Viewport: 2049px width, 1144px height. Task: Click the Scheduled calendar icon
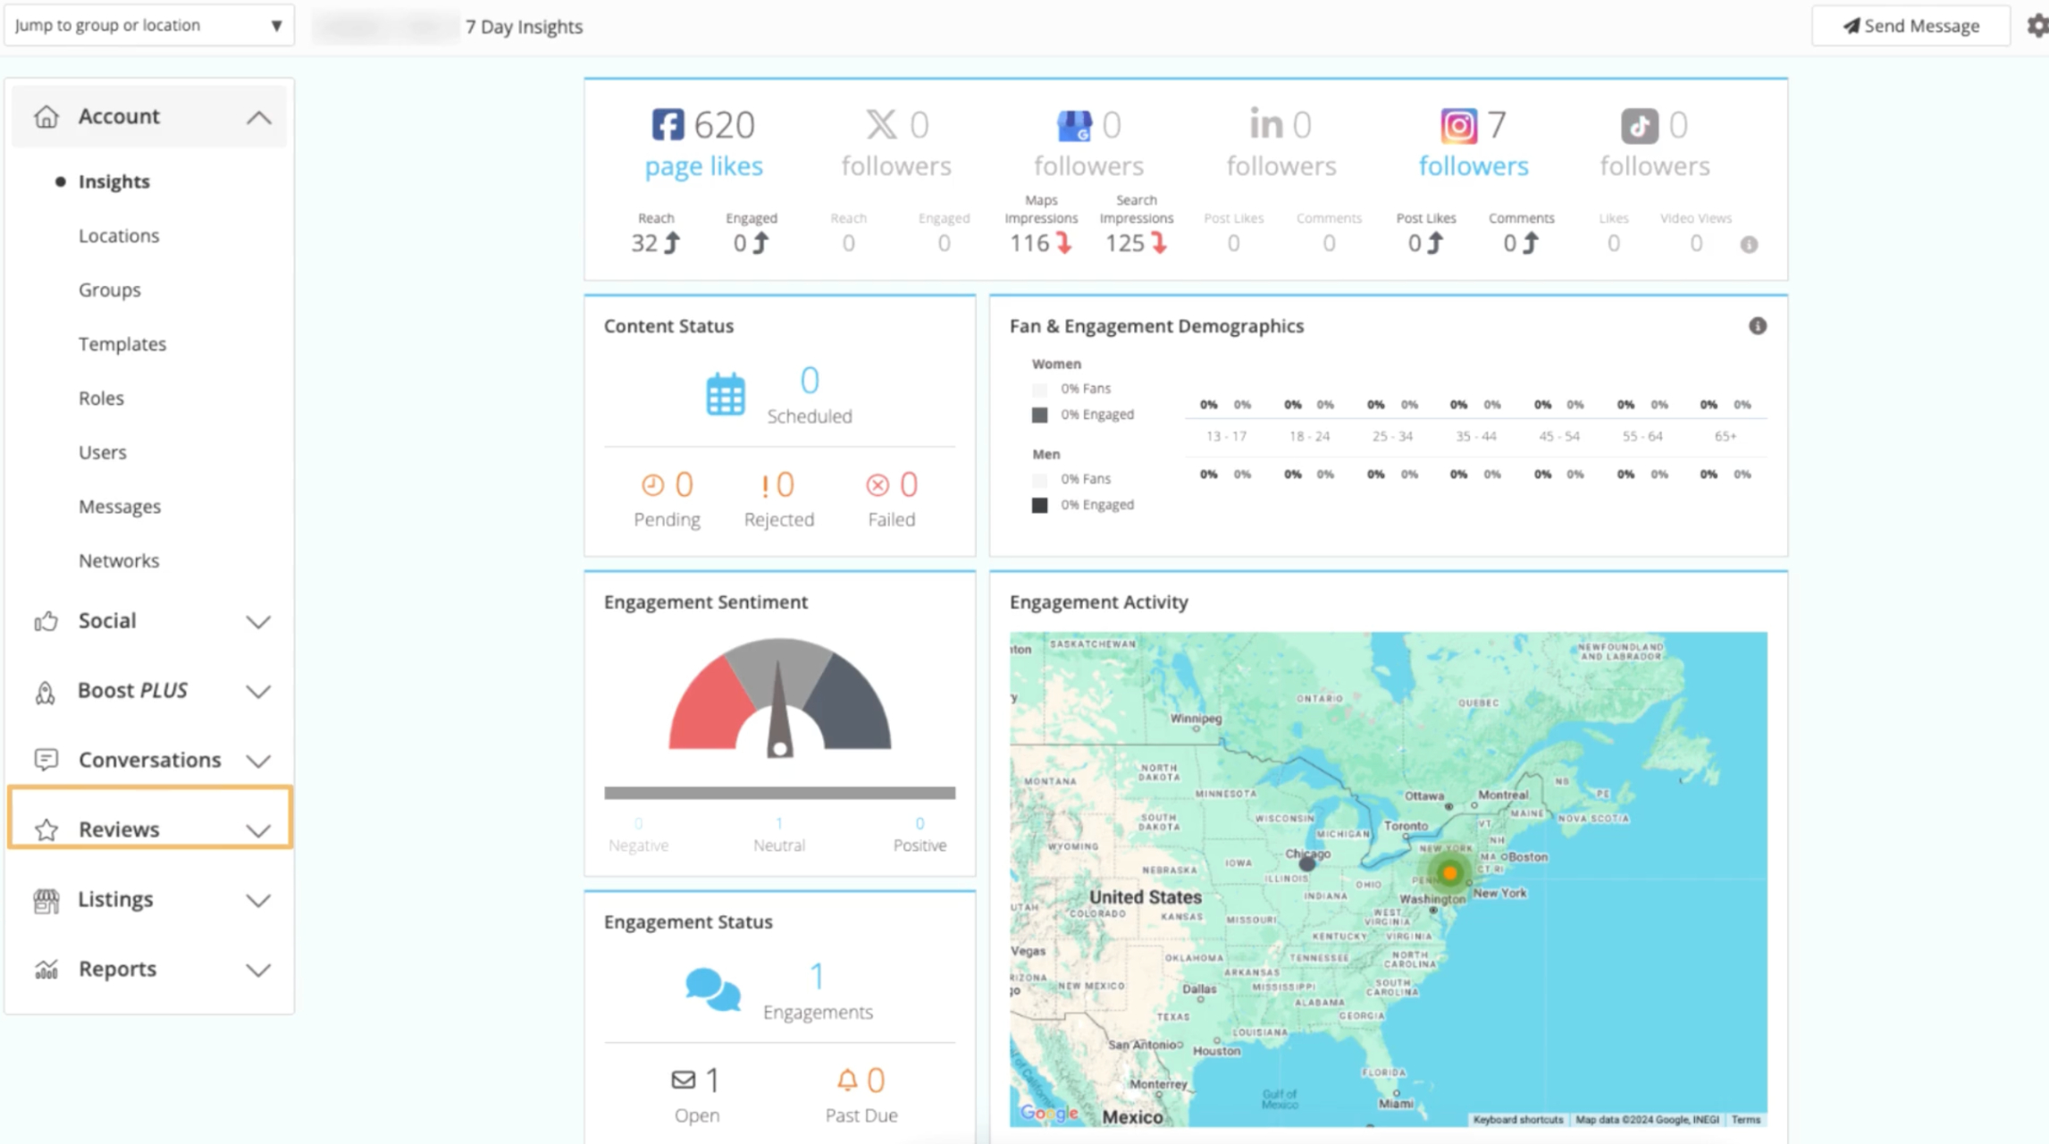point(726,394)
